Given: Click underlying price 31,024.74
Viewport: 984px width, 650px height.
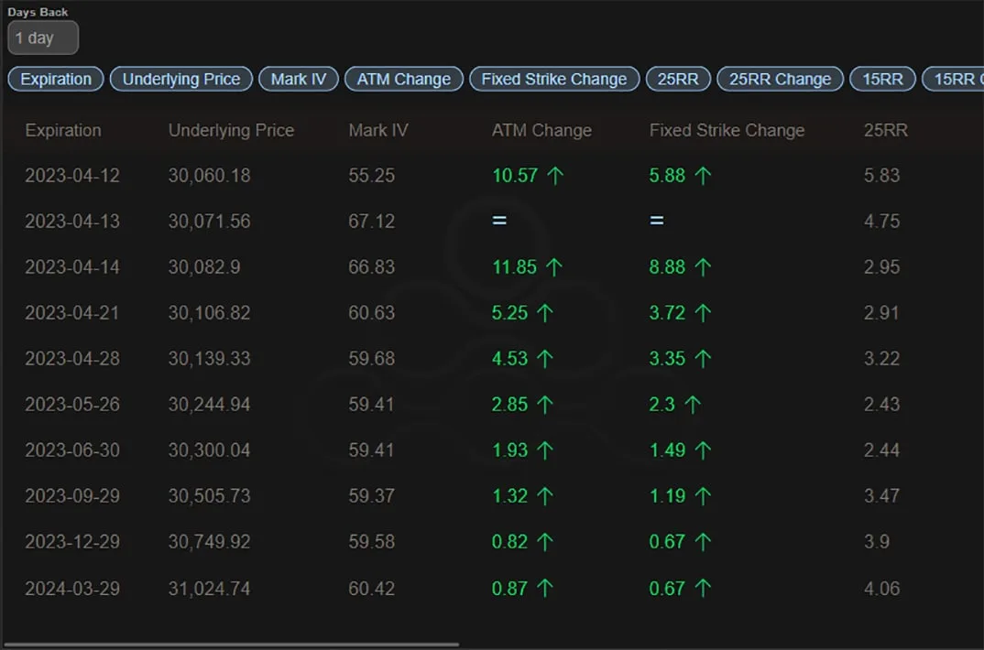Looking at the screenshot, I should [x=209, y=589].
